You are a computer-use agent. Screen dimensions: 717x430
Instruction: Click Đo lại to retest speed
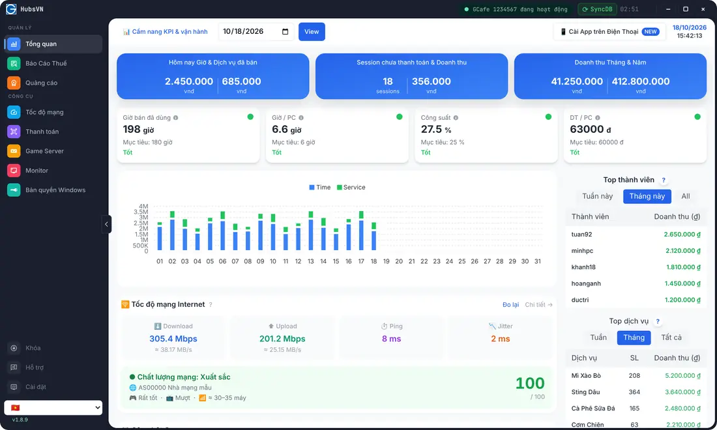510,305
